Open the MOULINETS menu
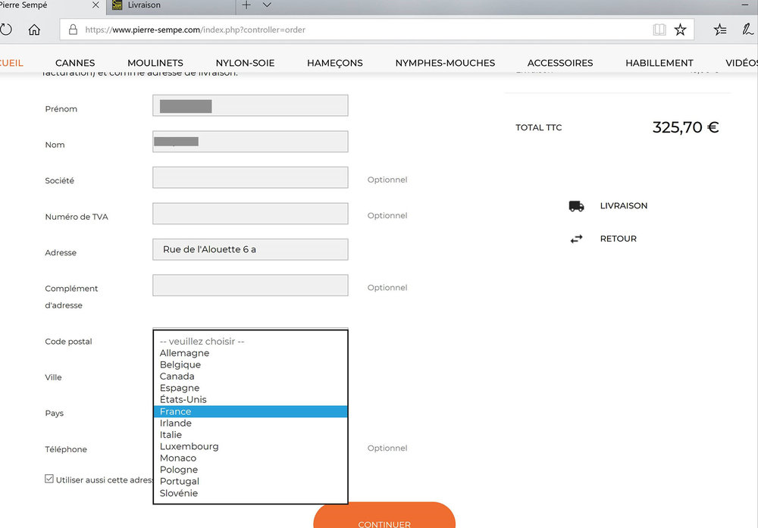Image resolution: width=758 pixels, height=528 pixels. [x=155, y=63]
